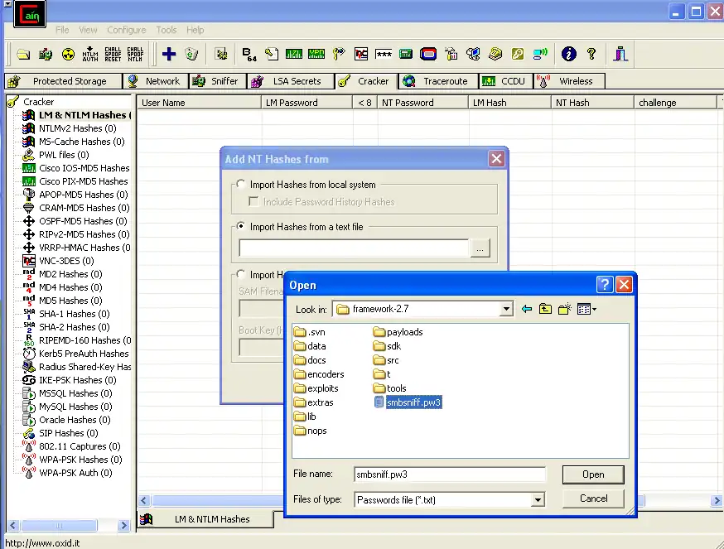Select Import Hashes from local system radio

coord(241,185)
